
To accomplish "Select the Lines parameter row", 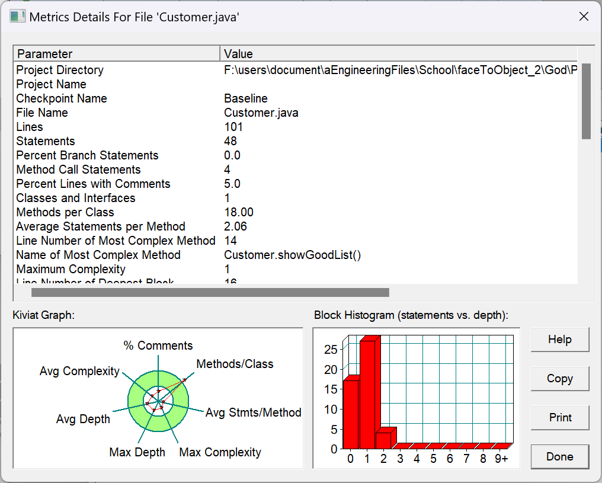I will click(x=296, y=127).
